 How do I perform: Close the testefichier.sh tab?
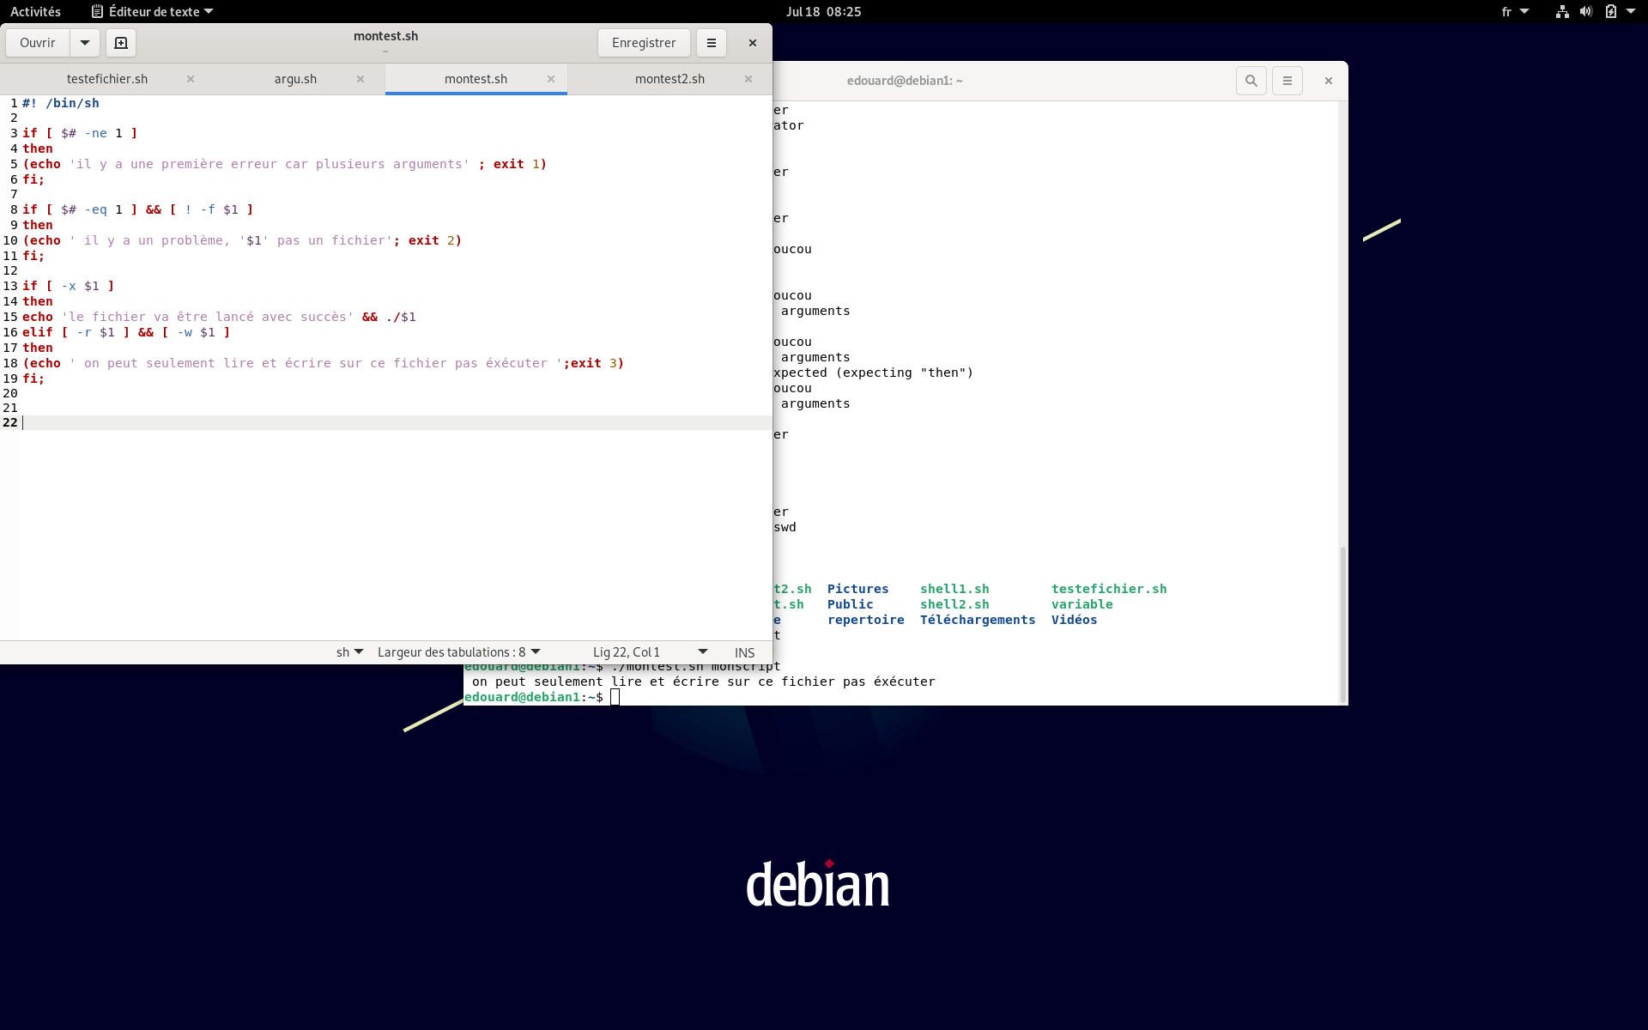(191, 79)
